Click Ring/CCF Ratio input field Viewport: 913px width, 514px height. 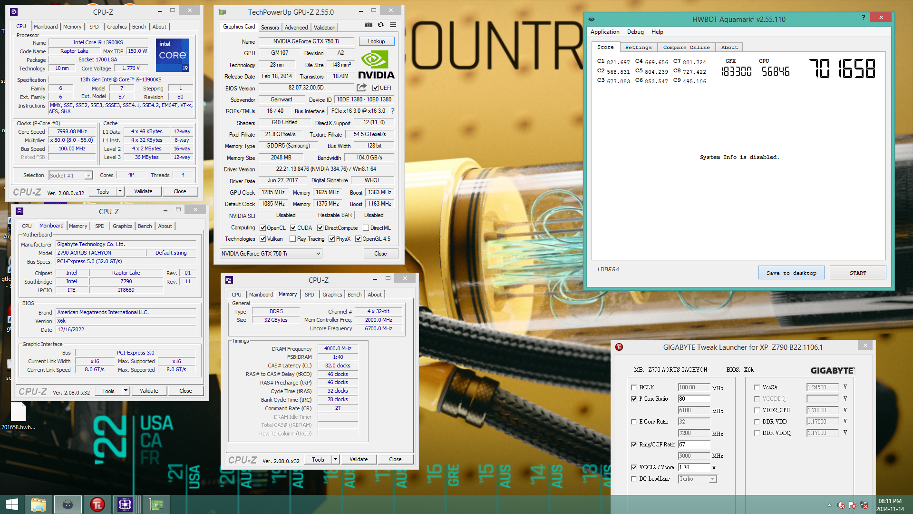coord(694,445)
